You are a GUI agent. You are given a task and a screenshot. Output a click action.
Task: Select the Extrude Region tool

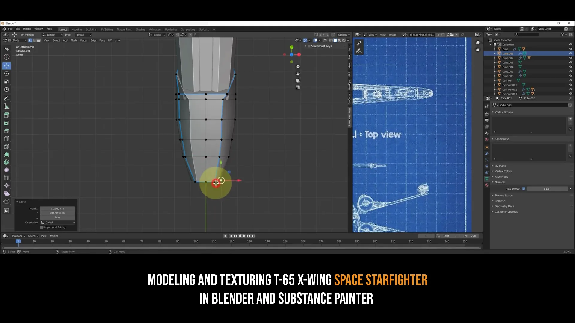[x=7, y=115]
